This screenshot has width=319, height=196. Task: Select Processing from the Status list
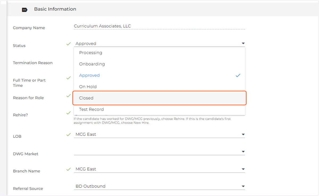click(x=159, y=53)
